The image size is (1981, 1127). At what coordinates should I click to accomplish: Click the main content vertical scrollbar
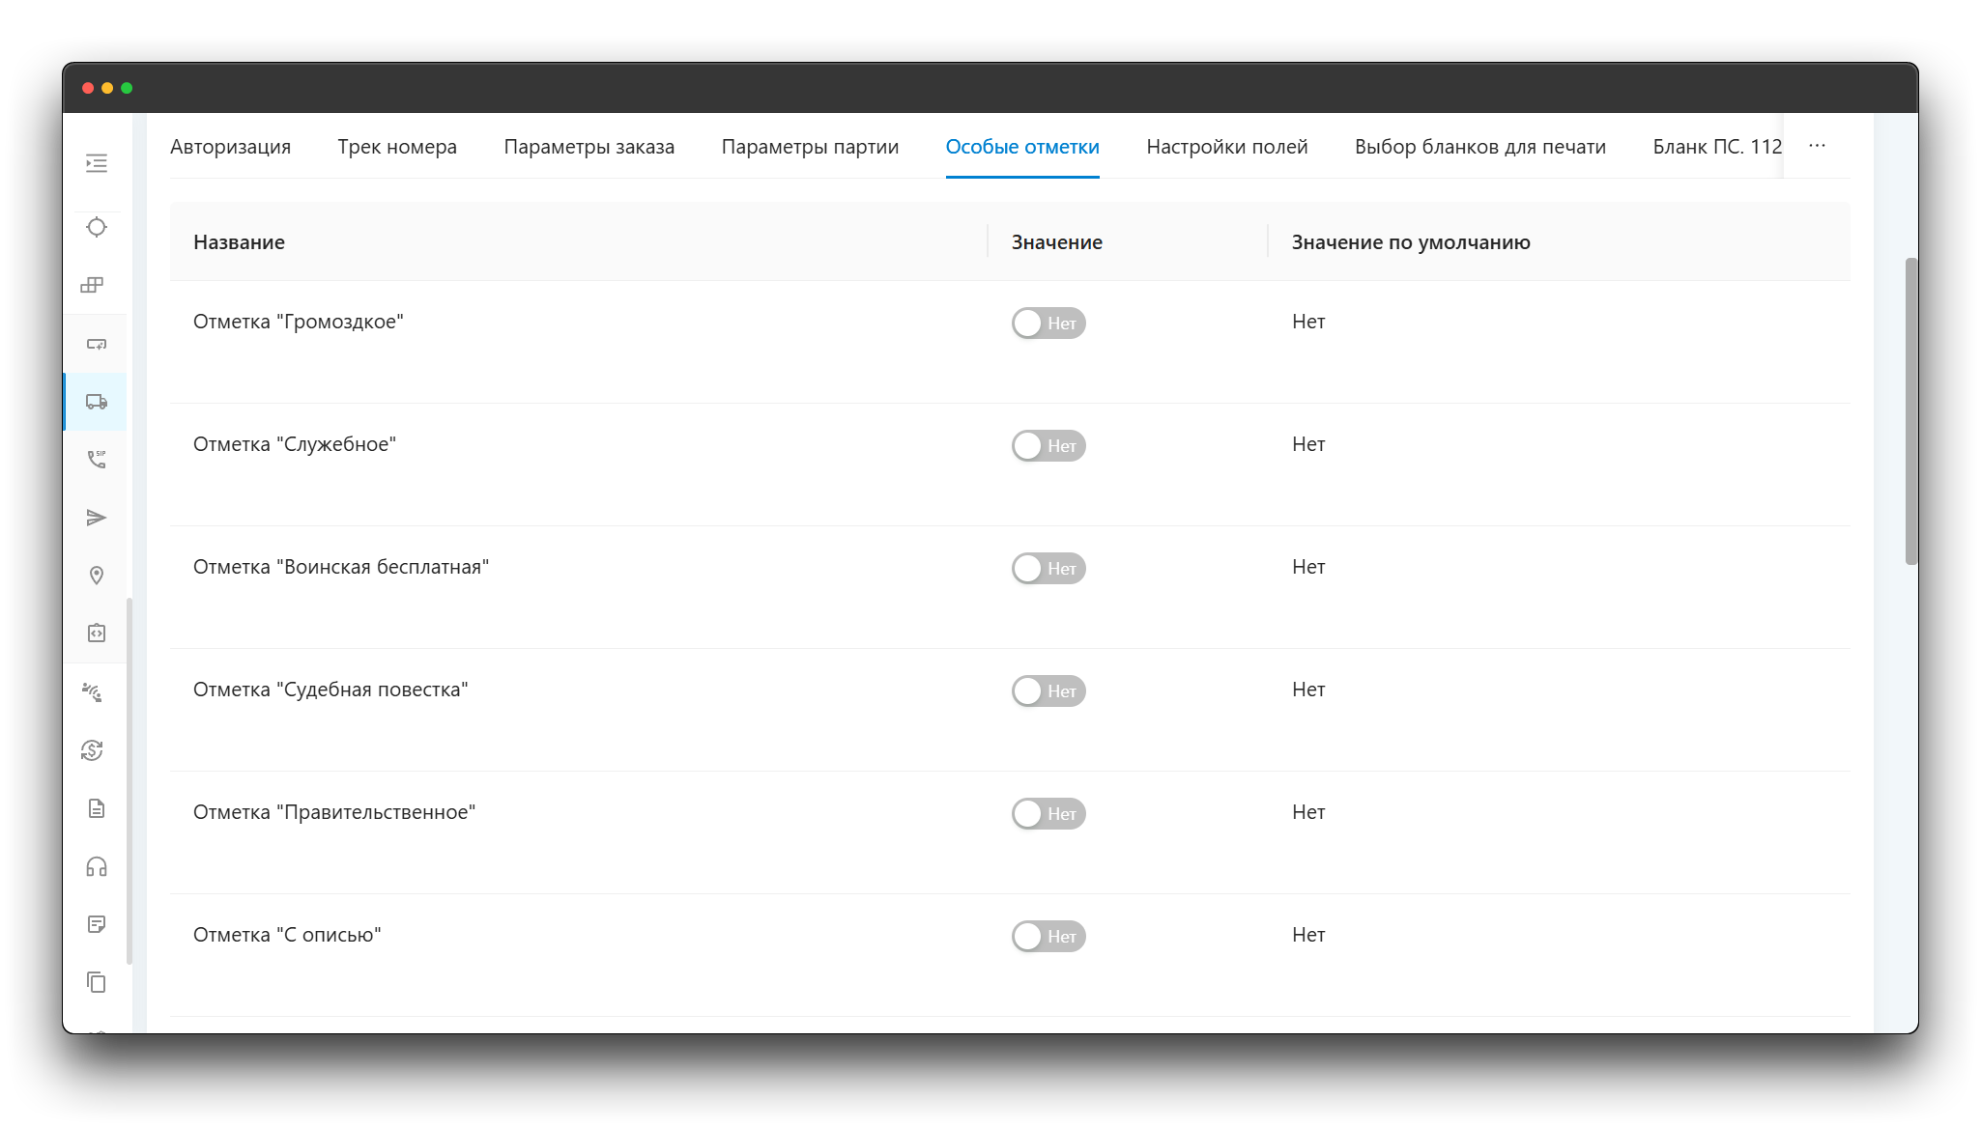point(1911,410)
